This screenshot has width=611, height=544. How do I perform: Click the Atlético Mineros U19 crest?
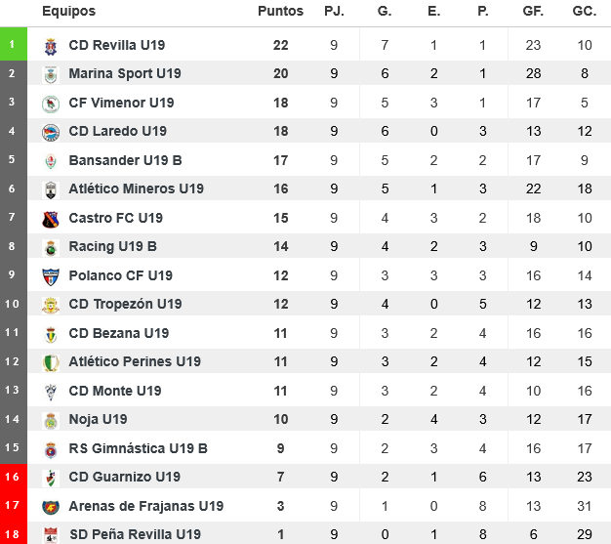pos(51,189)
